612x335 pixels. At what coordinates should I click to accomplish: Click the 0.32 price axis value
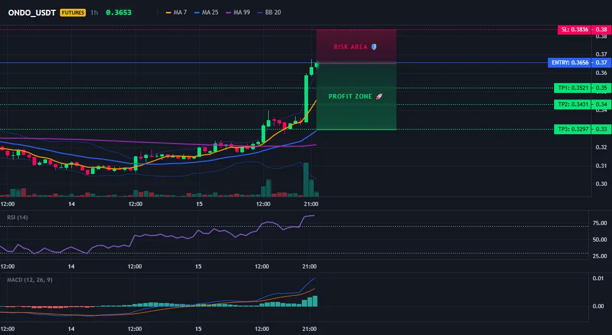[602, 147]
